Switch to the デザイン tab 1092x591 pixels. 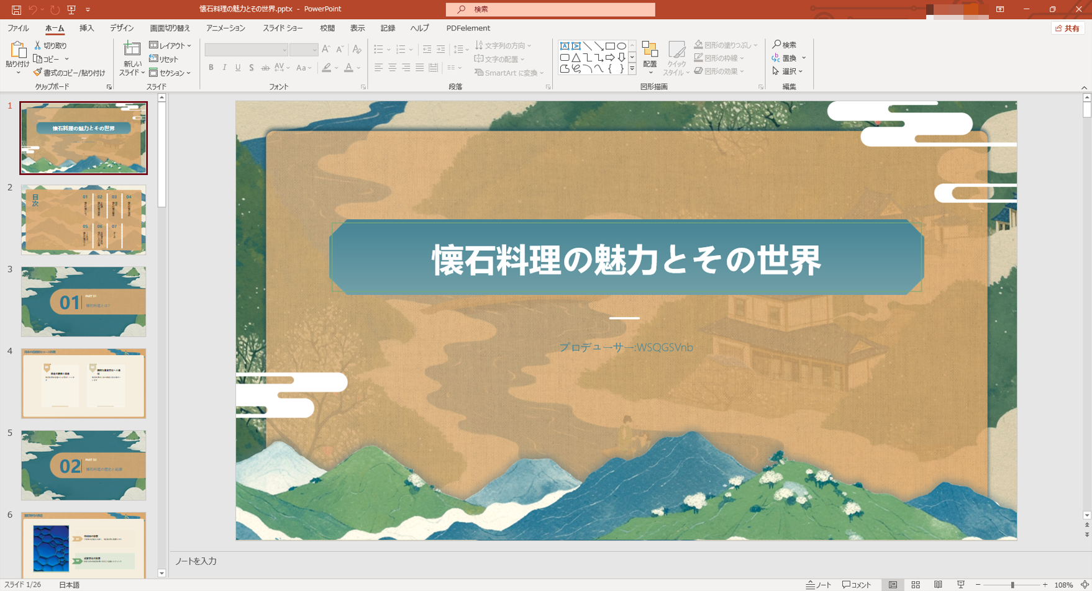[x=122, y=29]
